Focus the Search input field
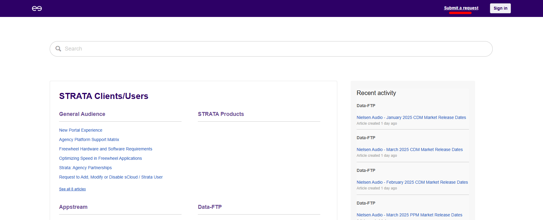 click(271, 49)
